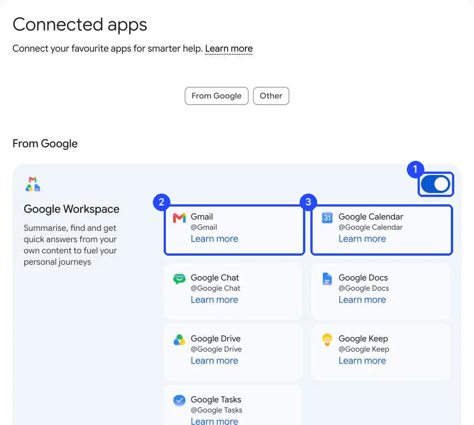Click the @Gmail handle text
474x425 pixels.
[204, 227]
